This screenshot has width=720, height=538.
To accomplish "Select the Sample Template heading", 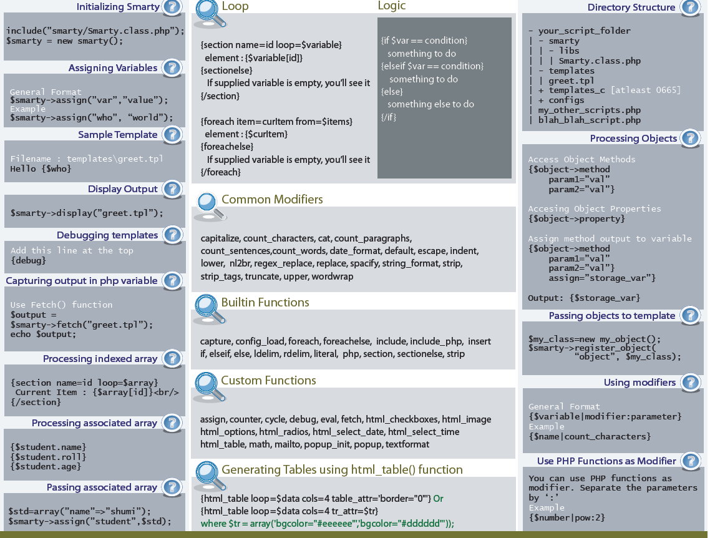I will (117, 135).
